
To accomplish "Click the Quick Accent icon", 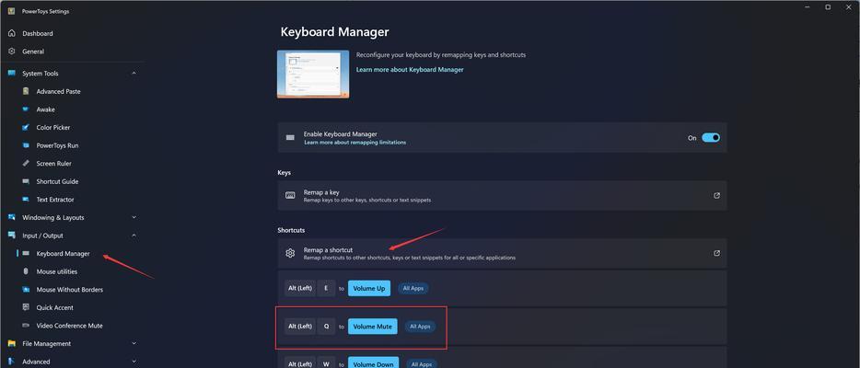I will tap(26, 308).
